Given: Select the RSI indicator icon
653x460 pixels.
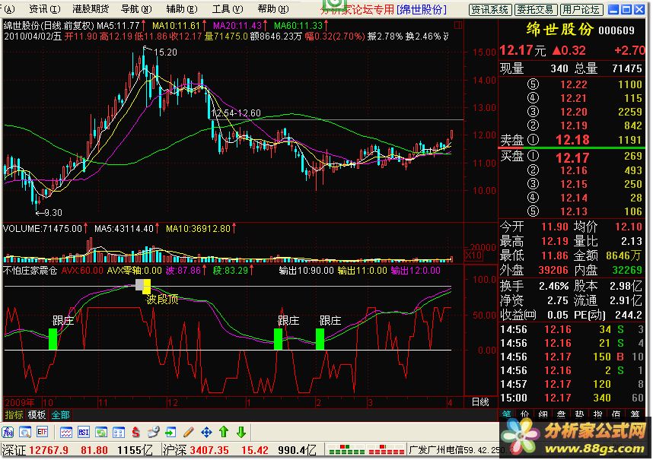Looking at the screenshot, I should click(x=84, y=432).
